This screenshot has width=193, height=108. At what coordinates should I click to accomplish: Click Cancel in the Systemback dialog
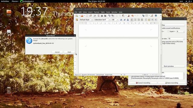(57, 52)
